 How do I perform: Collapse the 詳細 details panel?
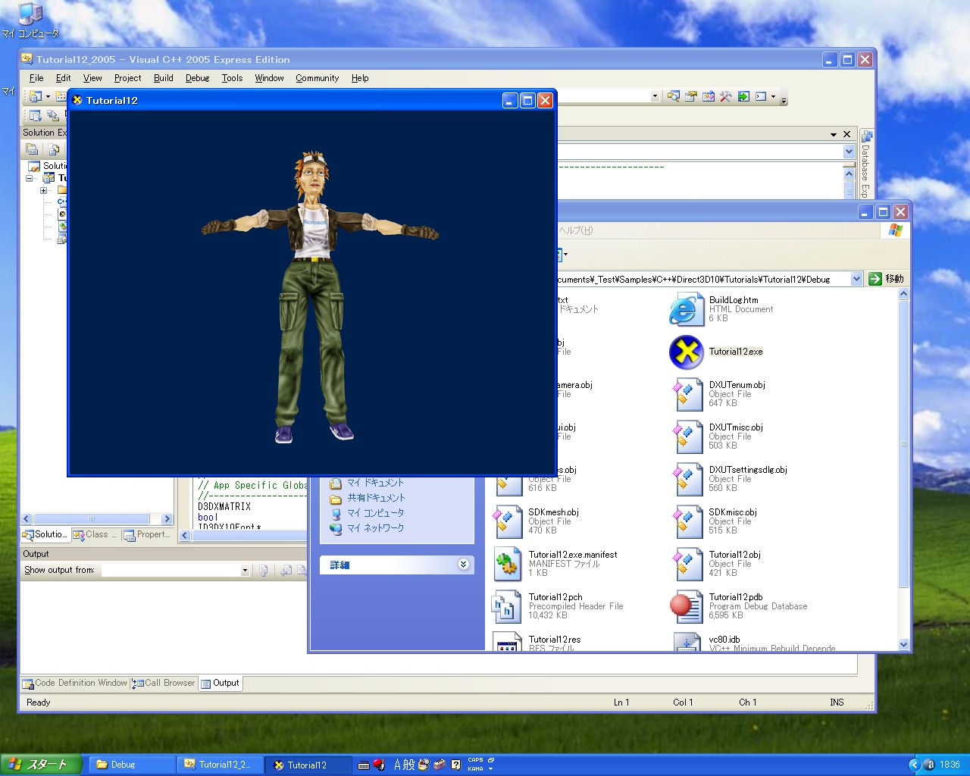click(463, 565)
